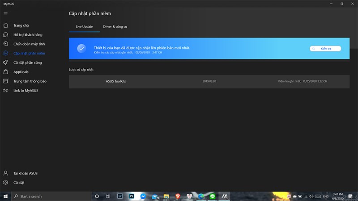Click the Kiểm tra gần nhất 11/05/2020 text
Image resolution: width=358 pixels, height=201 pixels.
click(x=303, y=81)
